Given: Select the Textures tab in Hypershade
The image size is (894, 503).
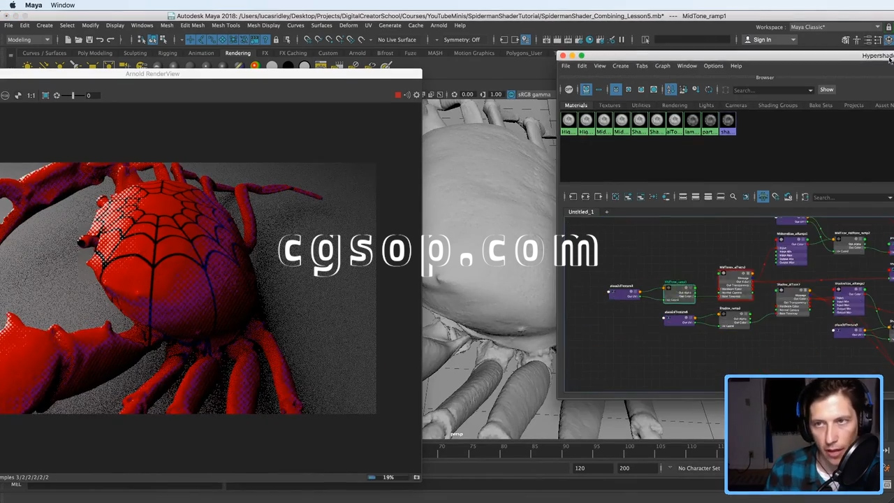Looking at the screenshot, I should 609,105.
